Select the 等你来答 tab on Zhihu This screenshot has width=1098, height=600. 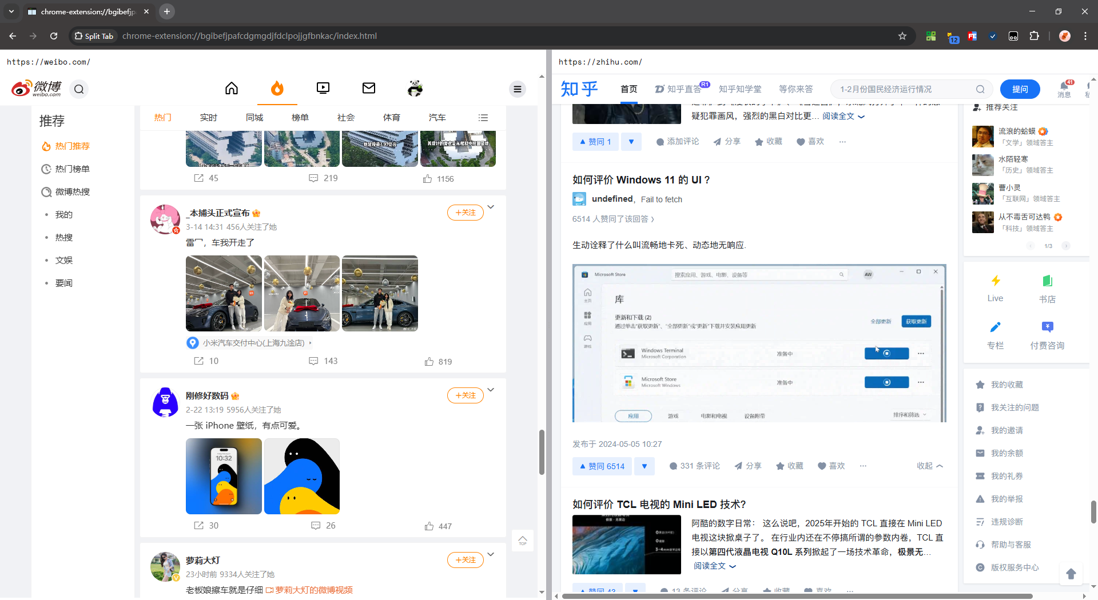pos(795,89)
